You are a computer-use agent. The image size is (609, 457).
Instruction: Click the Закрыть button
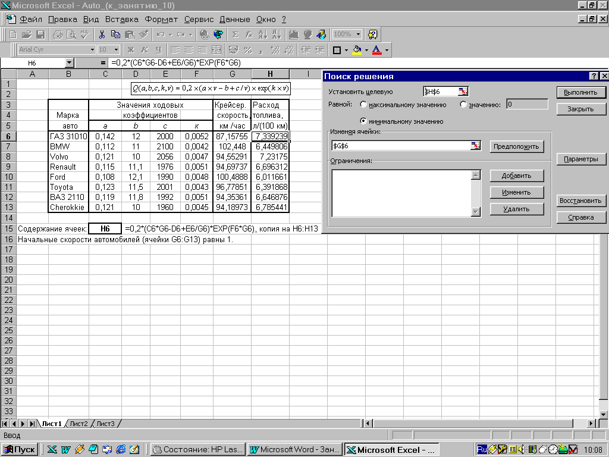pyautogui.click(x=580, y=109)
